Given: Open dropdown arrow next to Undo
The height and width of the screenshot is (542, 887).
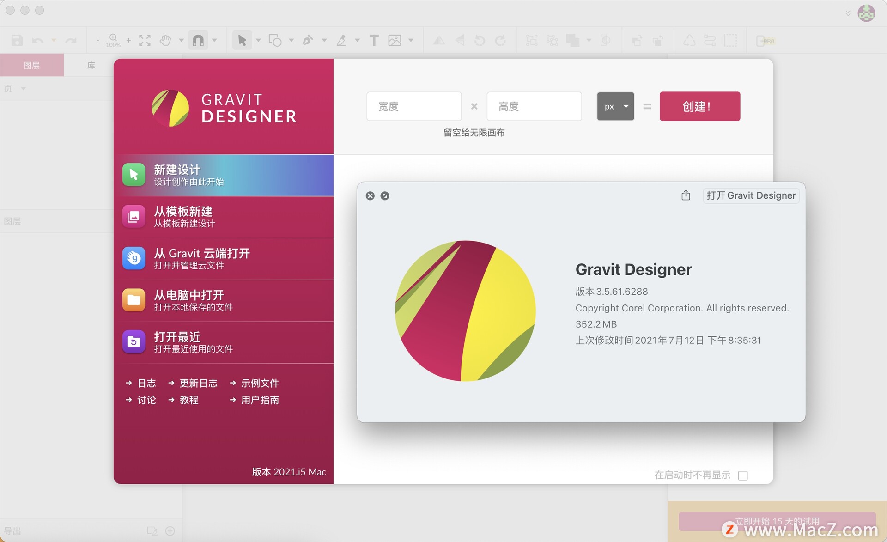Looking at the screenshot, I should 54,41.
